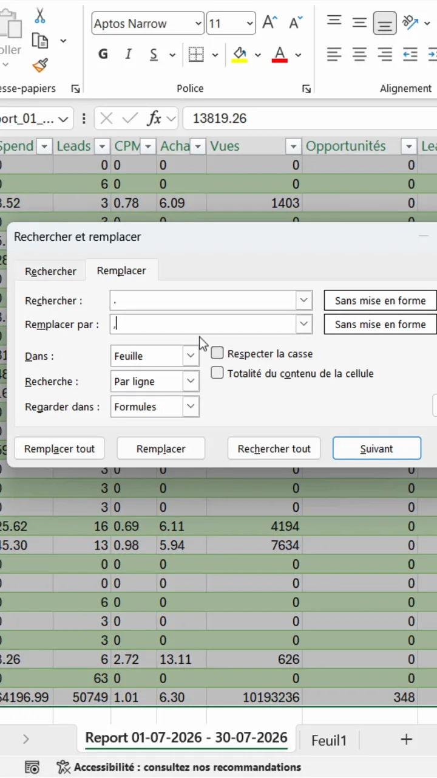Screen dimensions: 437x778
Task: Open Police dialog launcher
Action: [x=307, y=89]
